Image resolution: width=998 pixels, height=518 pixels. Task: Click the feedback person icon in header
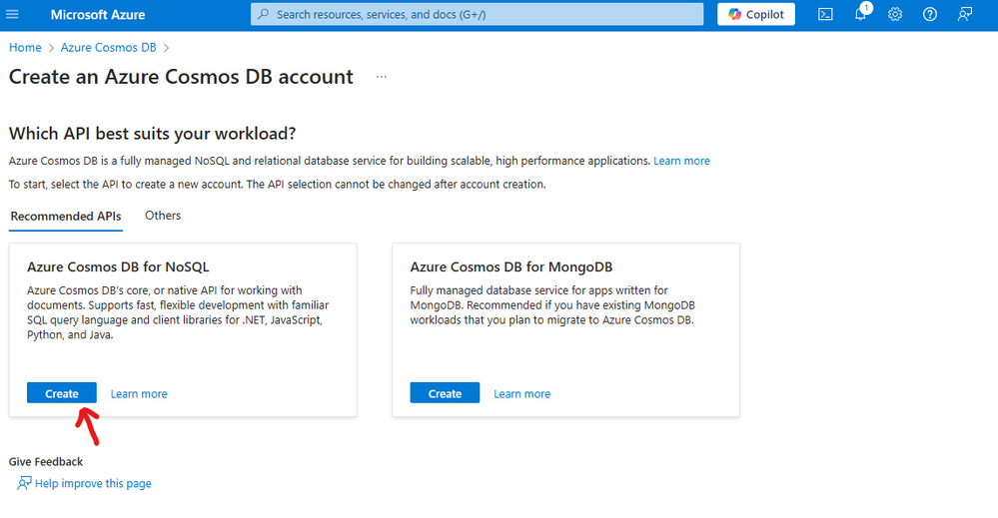coord(965,14)
